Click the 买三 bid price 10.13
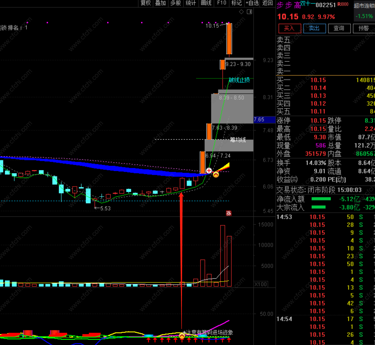The width and height of the screenshot is (375, 345). [318, 96]
